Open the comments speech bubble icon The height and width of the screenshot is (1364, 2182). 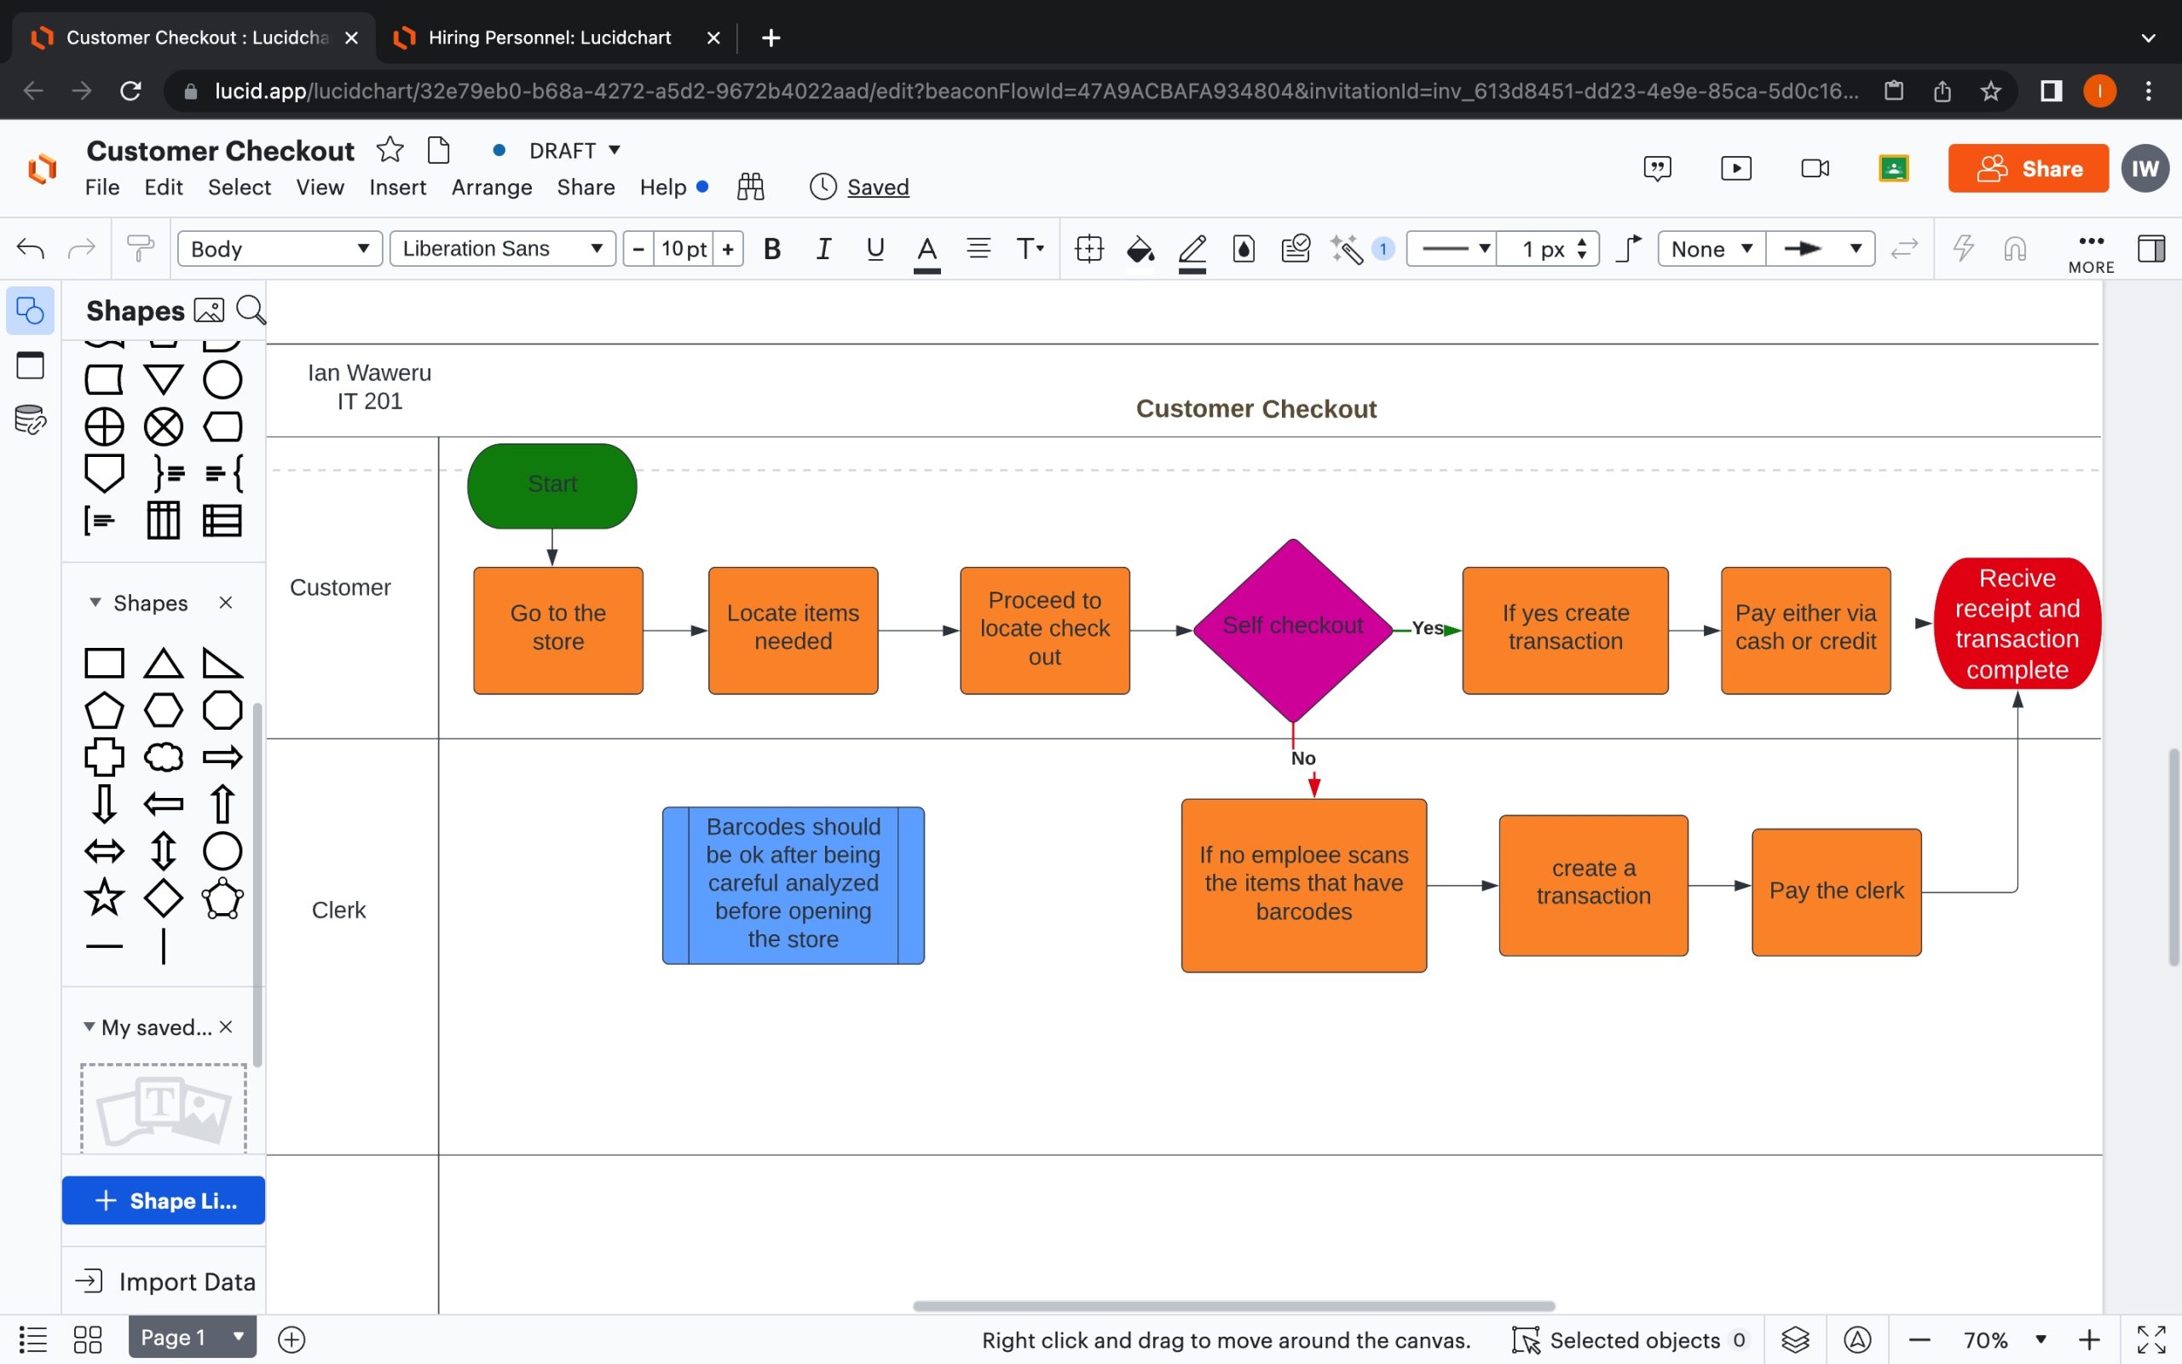(x=1657, y=169)
